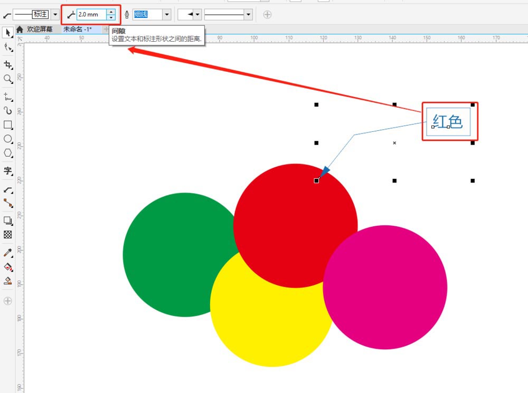Select the Polygon tool
This screenshot has height=393, width=528.
tap(8, 153)
